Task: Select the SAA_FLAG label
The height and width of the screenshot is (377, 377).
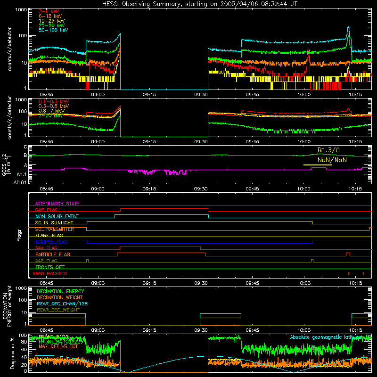Action: tap(46, 248)
